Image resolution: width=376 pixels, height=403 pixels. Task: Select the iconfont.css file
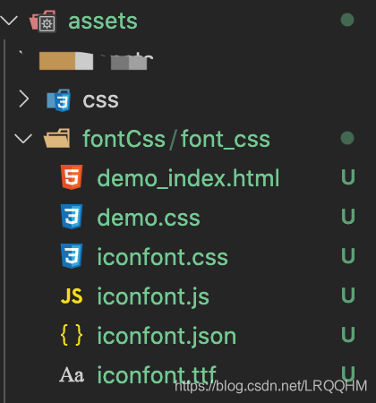coord(163,257)
